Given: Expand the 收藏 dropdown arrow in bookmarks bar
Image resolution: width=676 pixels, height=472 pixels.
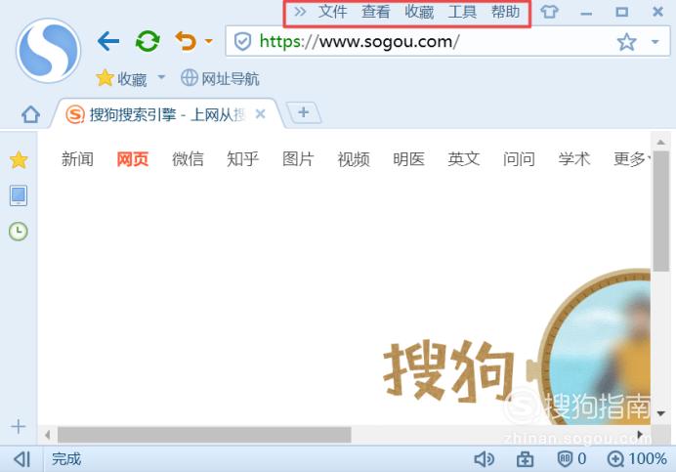Looking at the screenshot, I should 161,77.
